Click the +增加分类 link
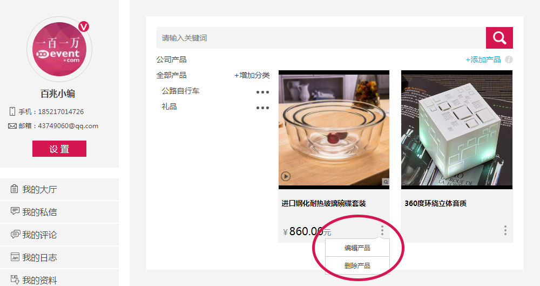Image resolution: width=540 pixels, height=286 pixels. (x=252, y=75)
